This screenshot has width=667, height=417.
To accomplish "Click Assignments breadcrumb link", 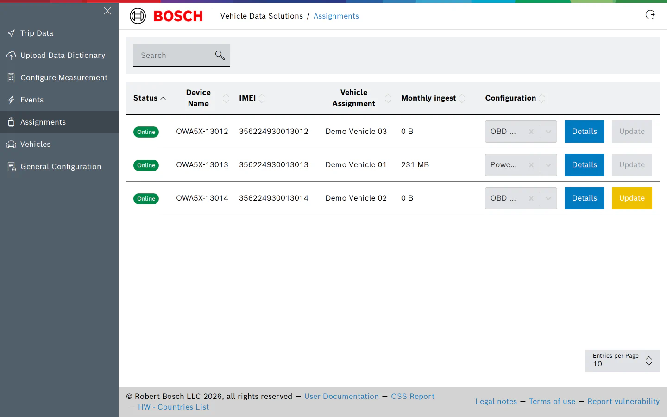I will (x=336, y=16).
